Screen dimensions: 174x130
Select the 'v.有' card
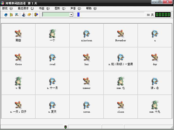tap(18, 83)
